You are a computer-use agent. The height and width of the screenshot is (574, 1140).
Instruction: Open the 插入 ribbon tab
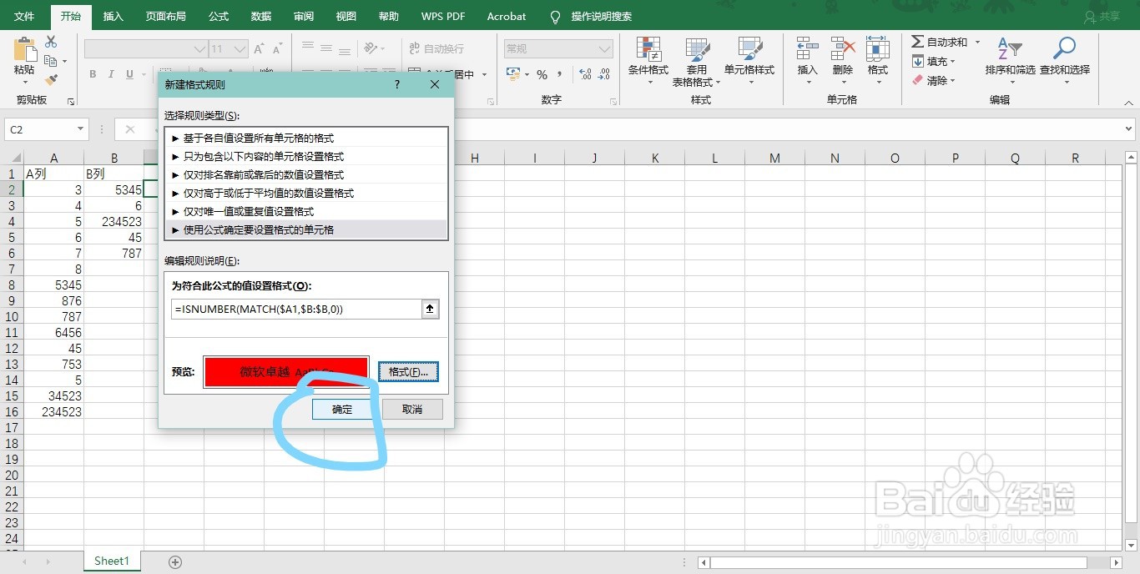pos(113,15)
